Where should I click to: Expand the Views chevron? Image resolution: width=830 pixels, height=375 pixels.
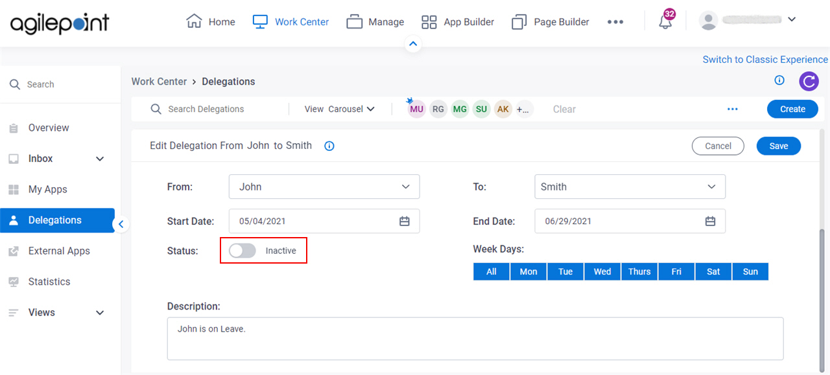[100, 313]
